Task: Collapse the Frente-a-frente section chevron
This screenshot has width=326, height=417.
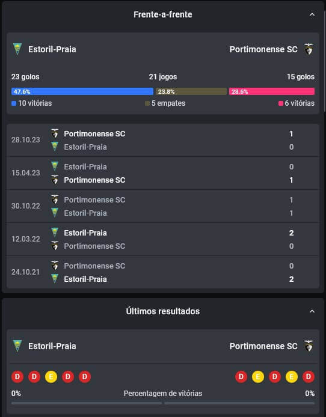Action: click(x=312, y=14)
